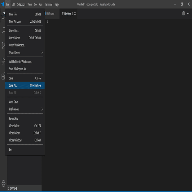Select Open Workspace... menu entry
This screenshot has width=192, height=192.
25,45
